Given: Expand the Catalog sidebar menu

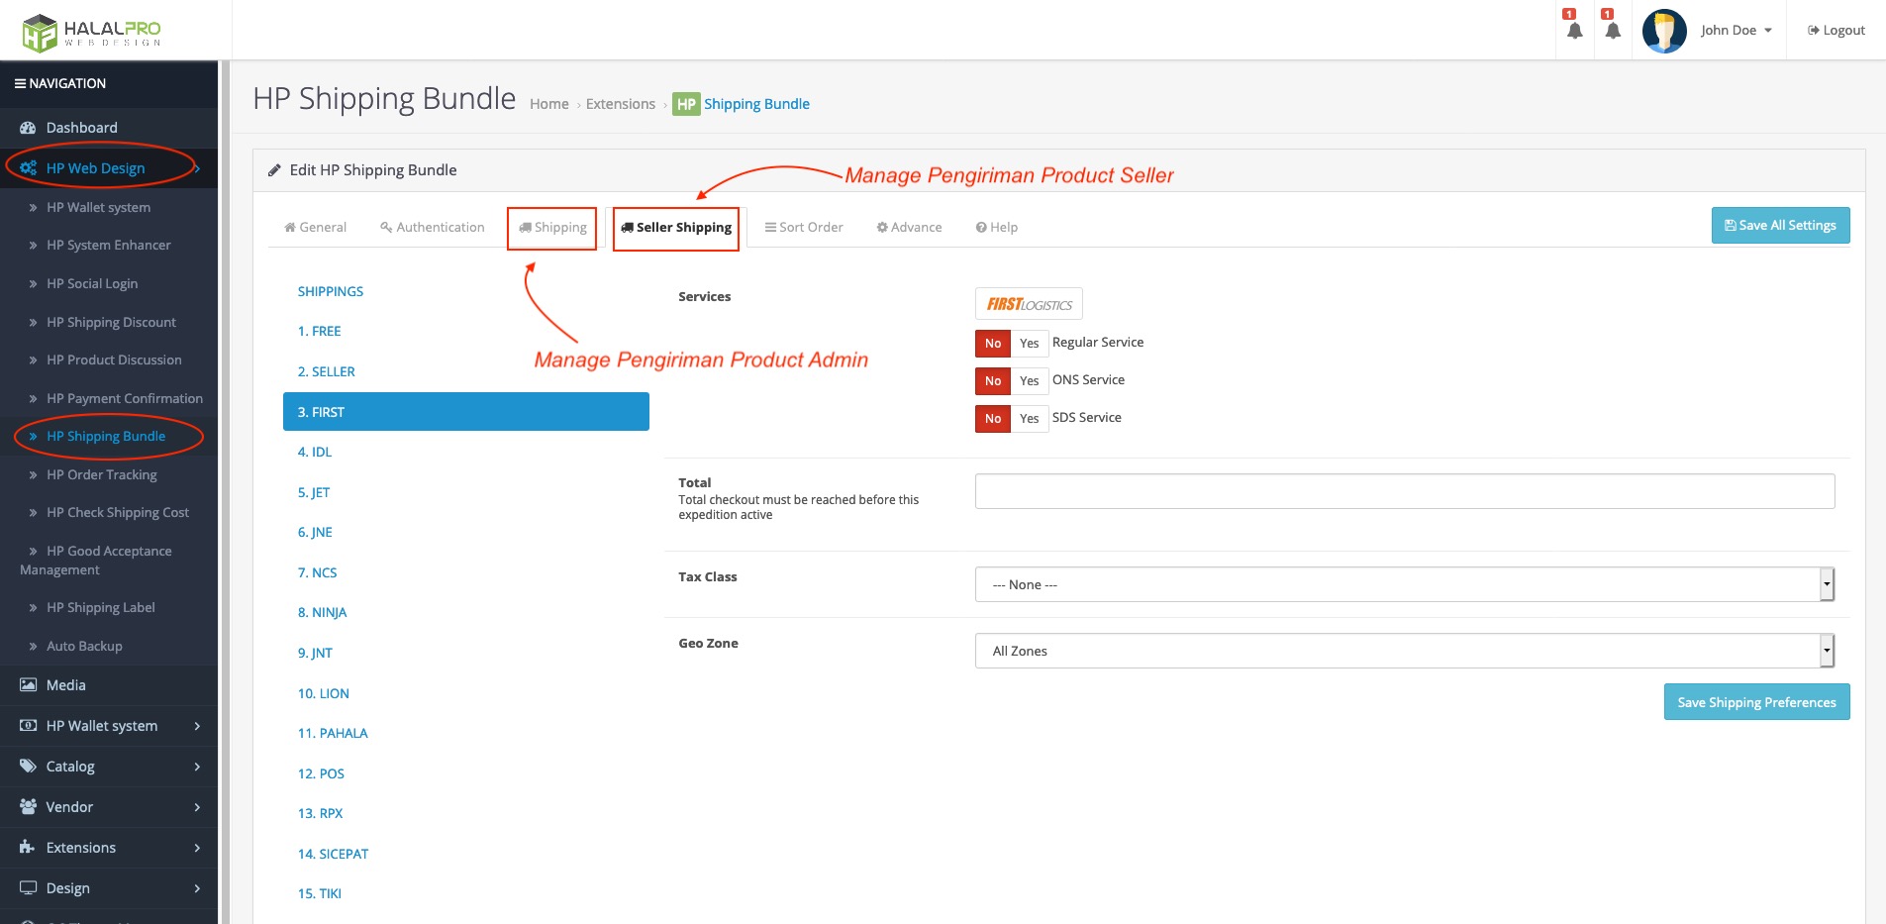Looking at the screenshot, I should [x=109, y=767].
